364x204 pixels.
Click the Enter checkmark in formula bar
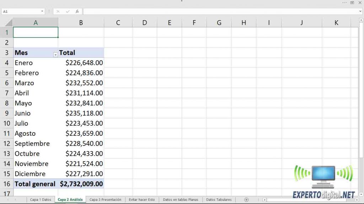[68, 11]
